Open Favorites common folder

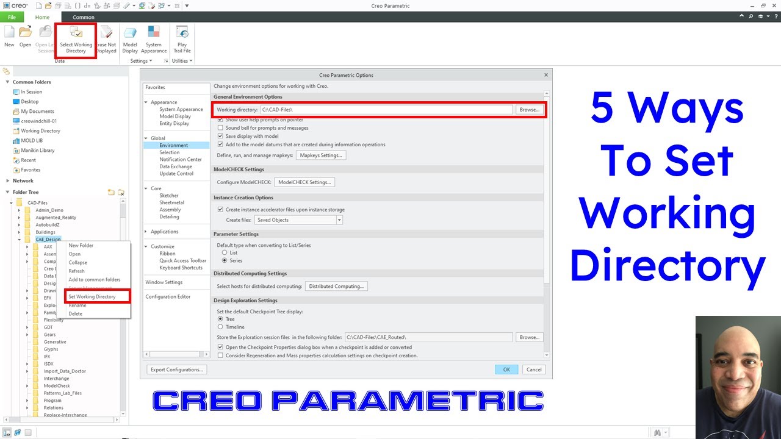[x=31, y=170]
